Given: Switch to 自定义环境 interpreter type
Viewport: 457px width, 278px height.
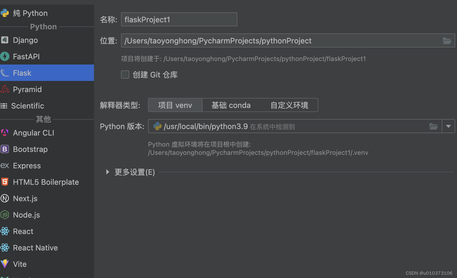Looking at the screenshot, I should 289,105.
